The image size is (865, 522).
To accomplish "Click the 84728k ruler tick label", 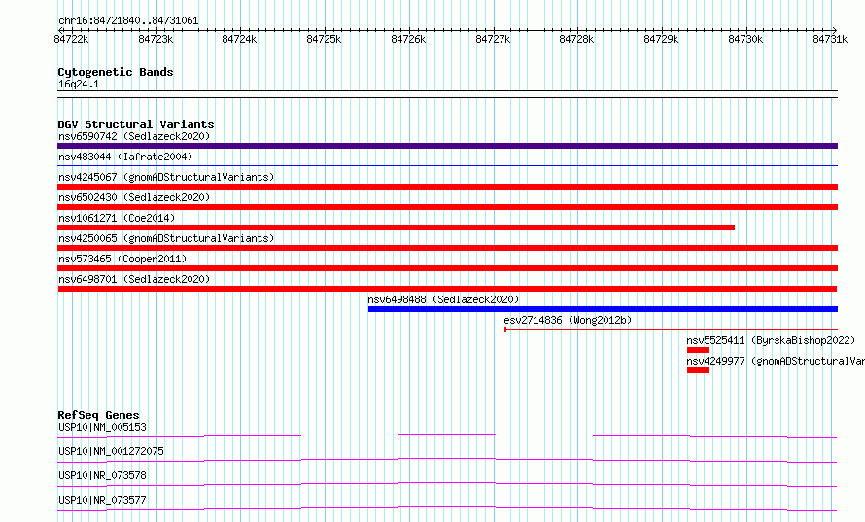I will pos(576,39).
